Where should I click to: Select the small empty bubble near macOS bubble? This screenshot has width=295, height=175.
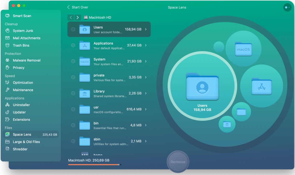[219, 47]
